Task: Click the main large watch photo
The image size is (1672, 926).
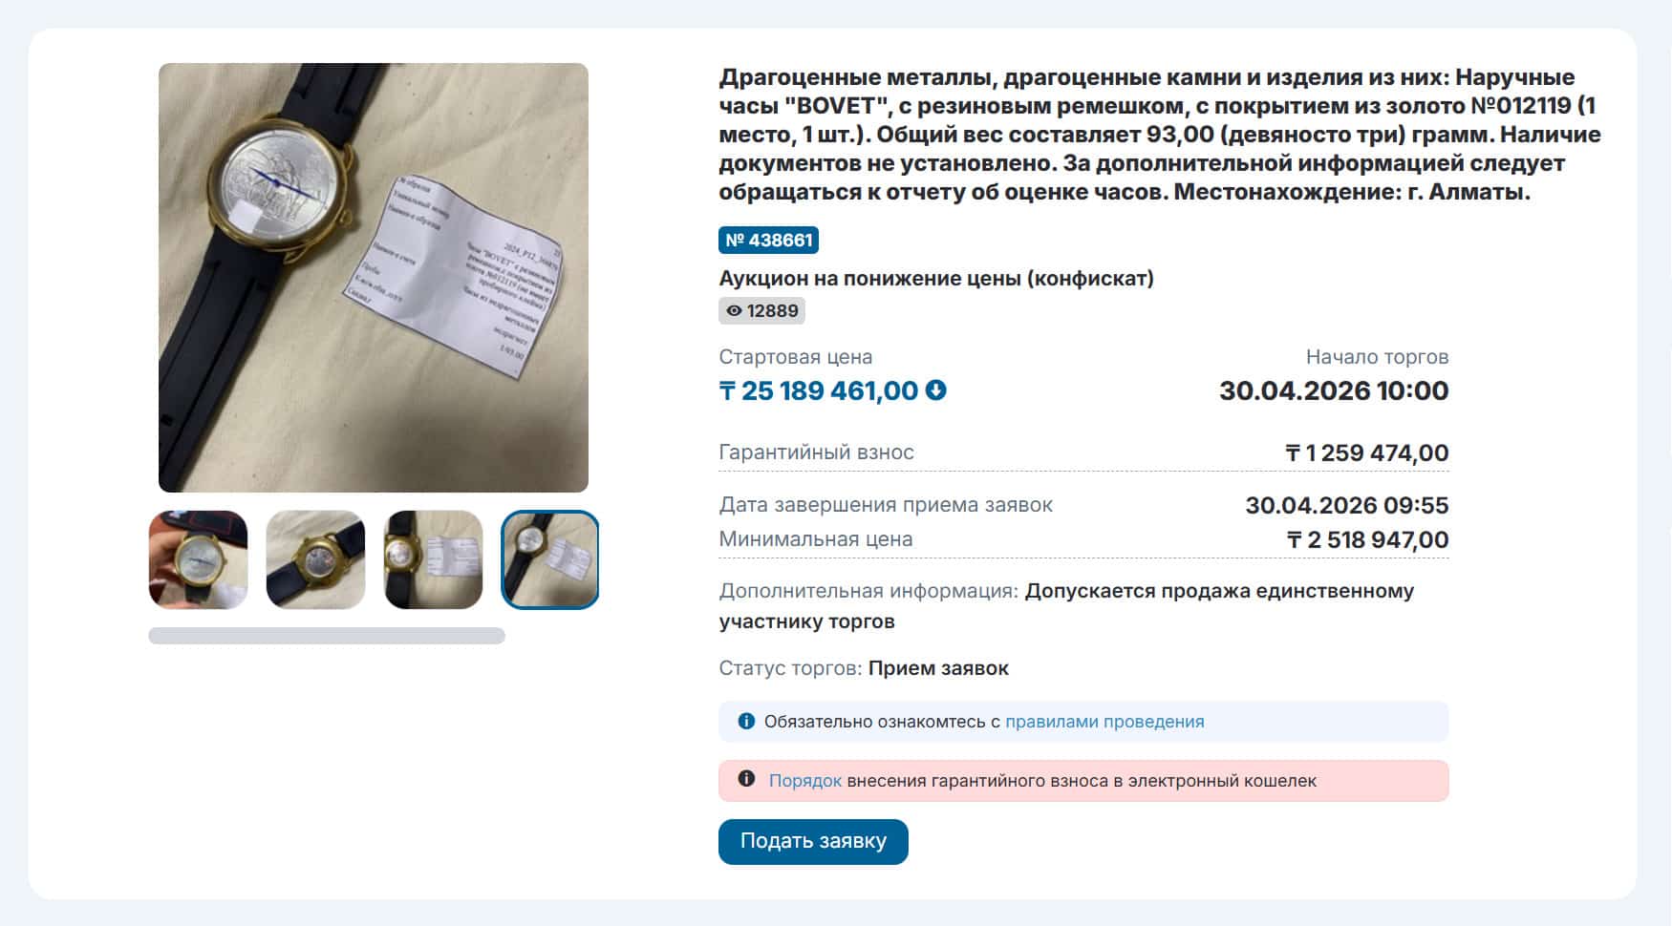Action: point(374,278)
